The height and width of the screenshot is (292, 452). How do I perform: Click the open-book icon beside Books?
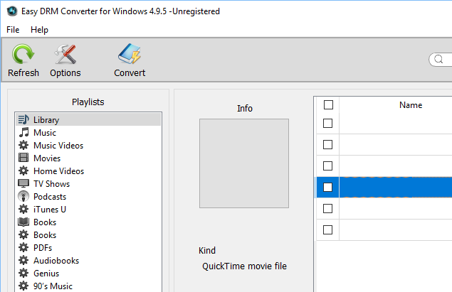pos(23,222)
